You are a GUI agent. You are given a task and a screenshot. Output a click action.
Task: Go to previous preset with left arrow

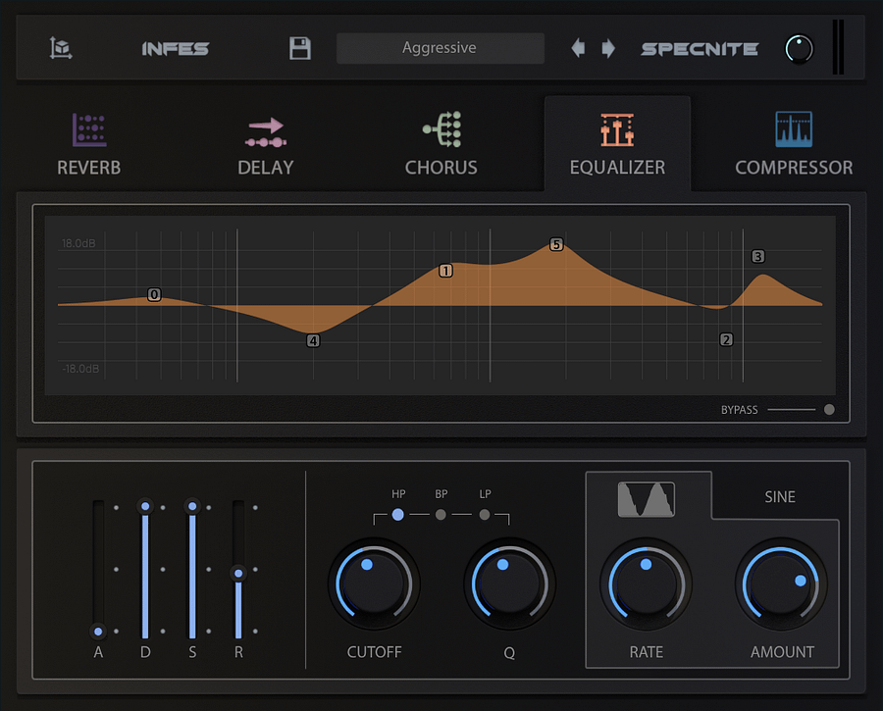(x=578, y=48)
